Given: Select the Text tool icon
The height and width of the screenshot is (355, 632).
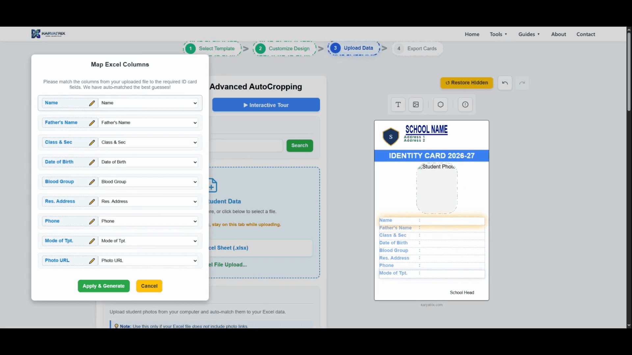Looking at the screenshot, I should [x=398, y=105].
